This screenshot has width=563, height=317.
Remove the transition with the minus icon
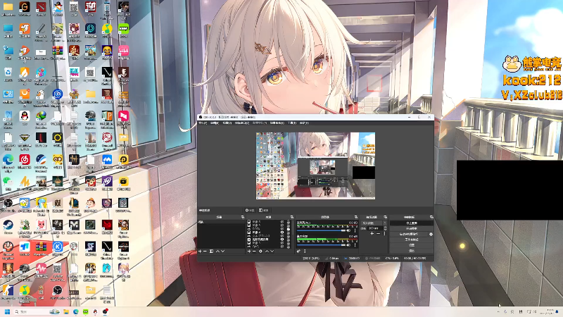click(378, 234)
